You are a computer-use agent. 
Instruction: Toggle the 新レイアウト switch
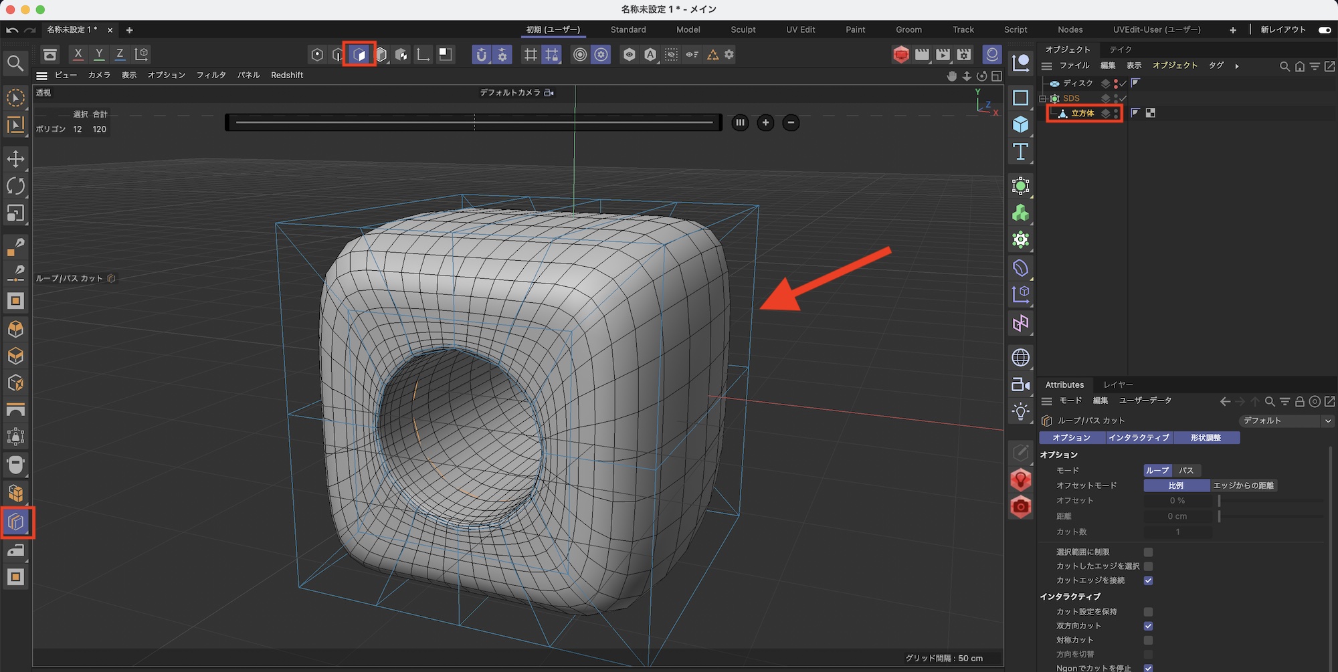(1324, 30)
